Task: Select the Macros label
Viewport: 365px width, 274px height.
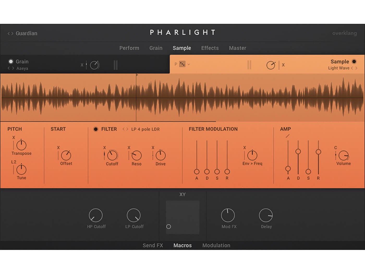Action: coord(182,245)
